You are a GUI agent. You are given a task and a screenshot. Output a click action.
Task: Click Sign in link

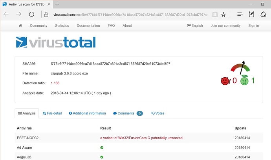tap(254, 25)
